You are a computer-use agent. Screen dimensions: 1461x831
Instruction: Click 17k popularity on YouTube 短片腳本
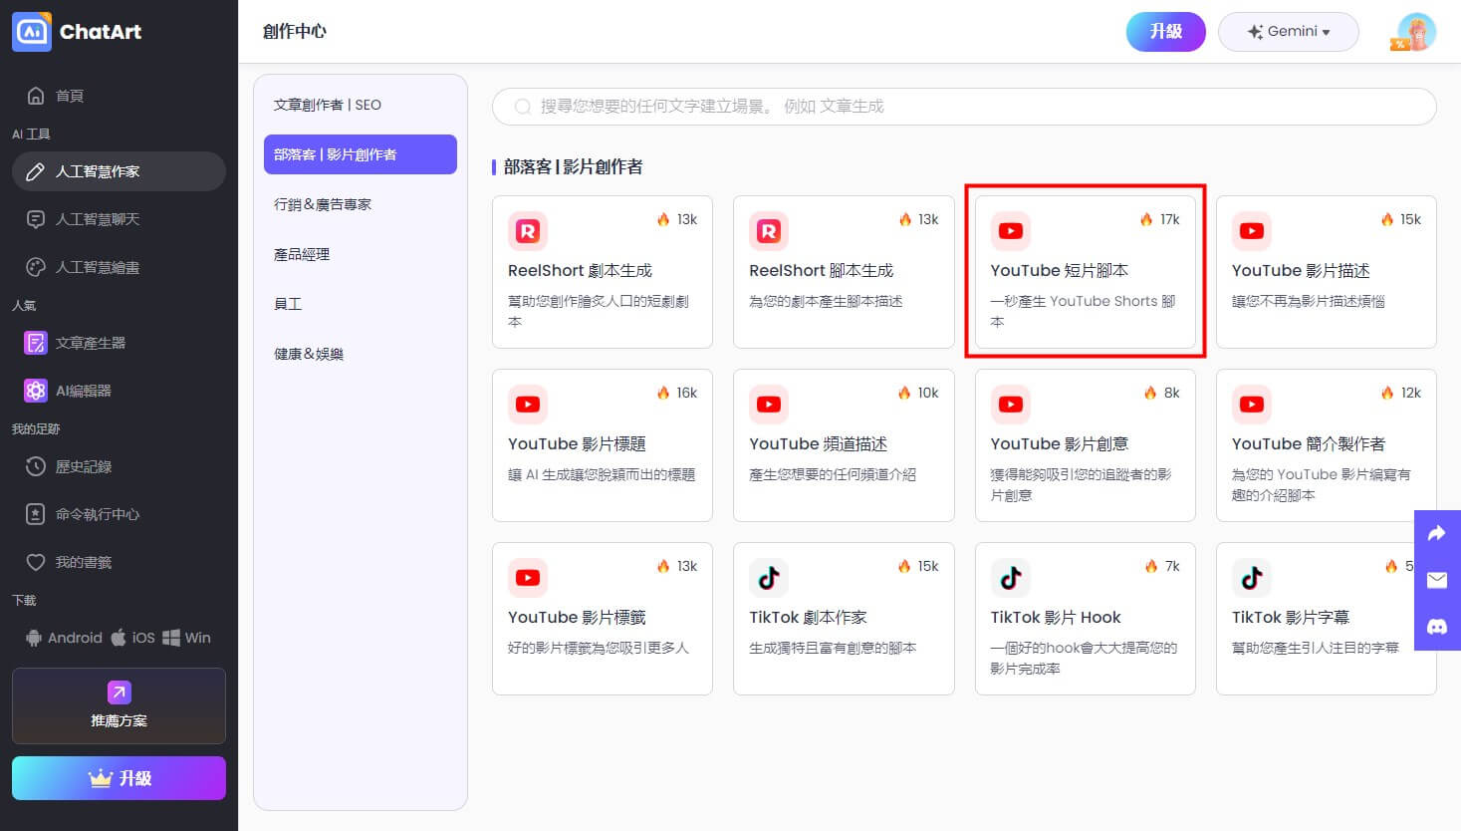[x=1160, y=219]
